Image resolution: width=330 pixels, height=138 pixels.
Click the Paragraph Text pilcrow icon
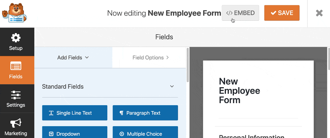point(121,113)
